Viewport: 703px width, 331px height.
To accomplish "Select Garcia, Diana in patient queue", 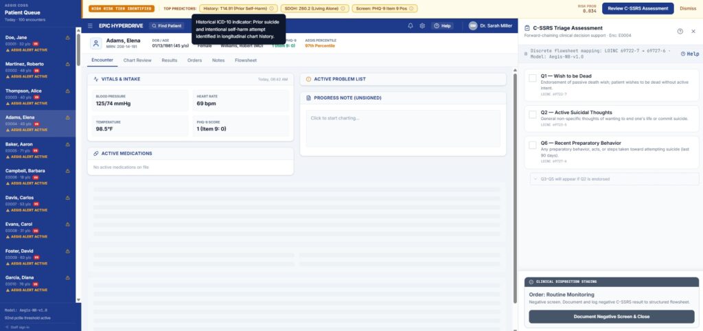I will pos(38,284).
